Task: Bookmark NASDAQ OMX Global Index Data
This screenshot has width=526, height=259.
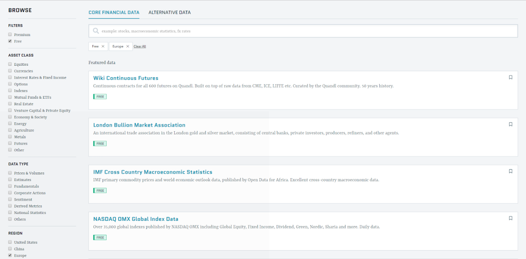Action: click(x=511, y=218)
